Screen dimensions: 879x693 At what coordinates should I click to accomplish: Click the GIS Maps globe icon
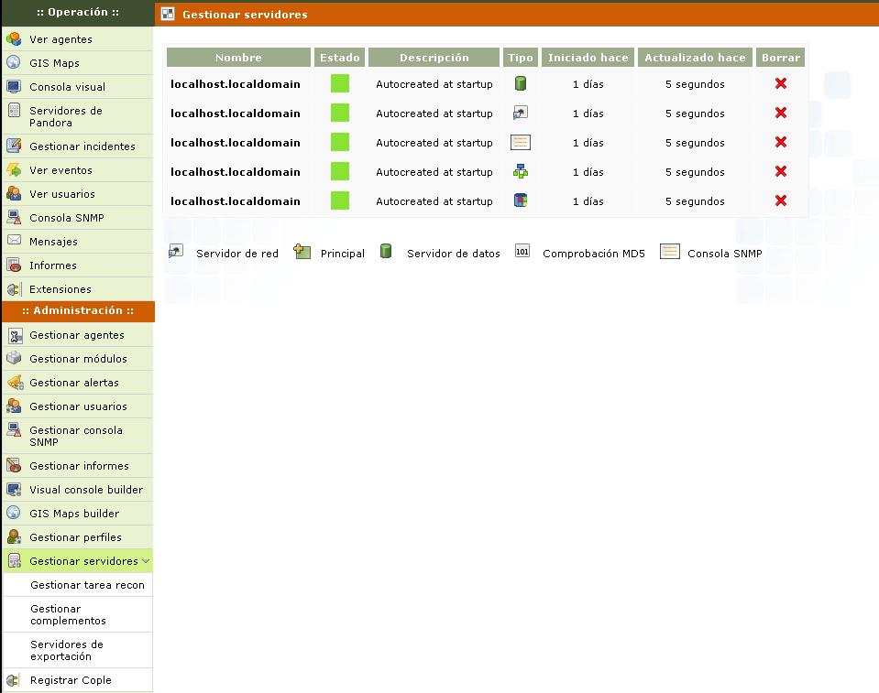pyautogui.click(x=14, y=63)
